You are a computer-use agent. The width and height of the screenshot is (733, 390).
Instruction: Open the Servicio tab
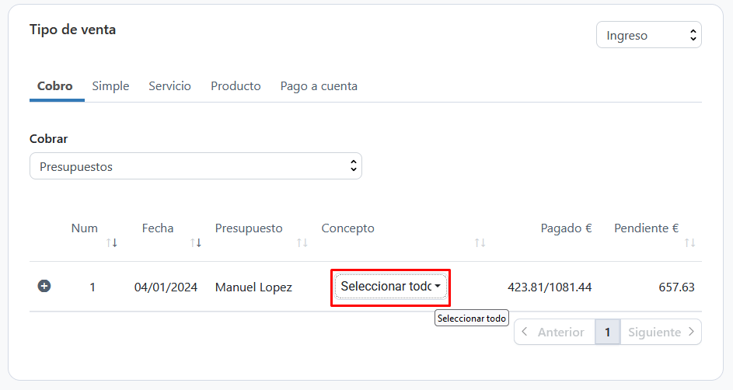click(169, 86)
